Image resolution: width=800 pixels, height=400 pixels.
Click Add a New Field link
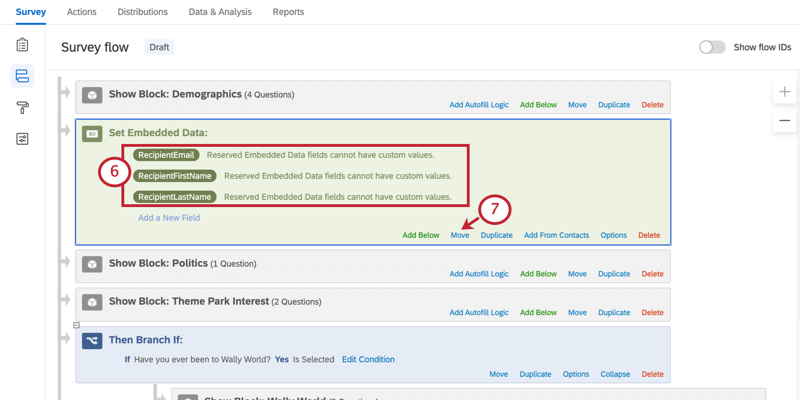tap(169, 218)
